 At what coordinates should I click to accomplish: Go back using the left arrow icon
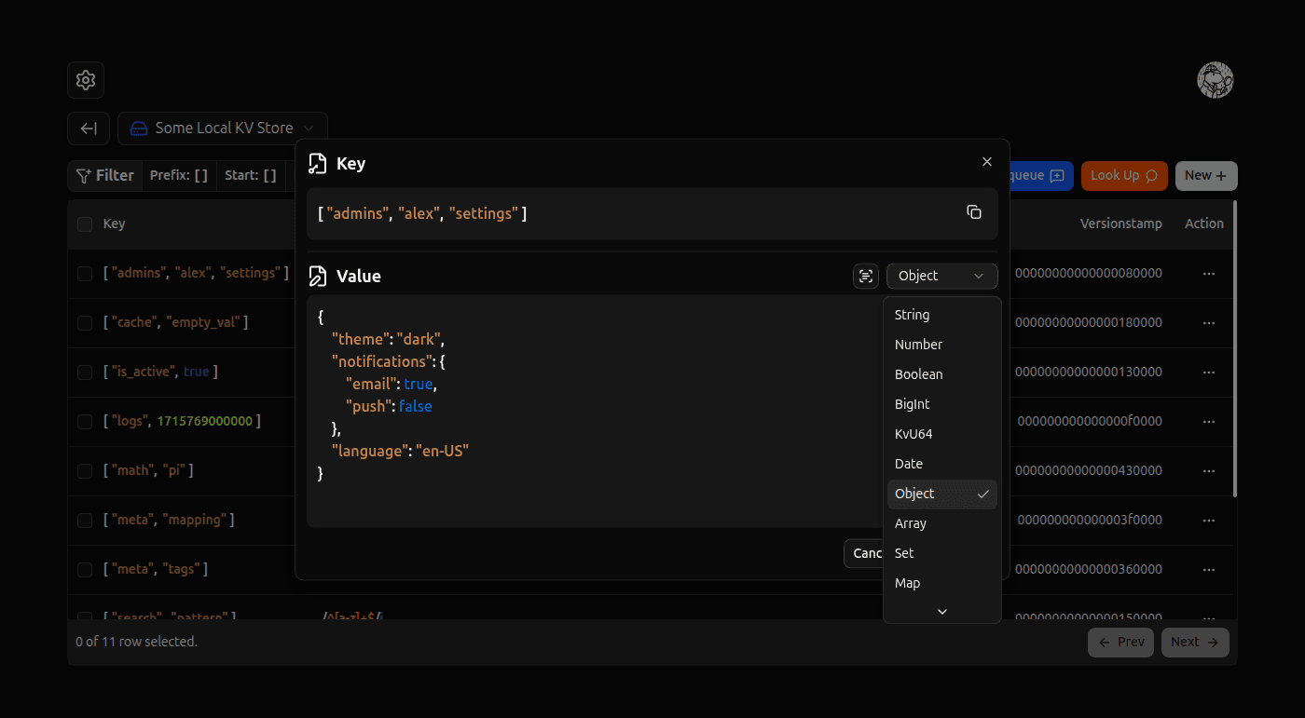pyautogui.click(x=88, y=128)
